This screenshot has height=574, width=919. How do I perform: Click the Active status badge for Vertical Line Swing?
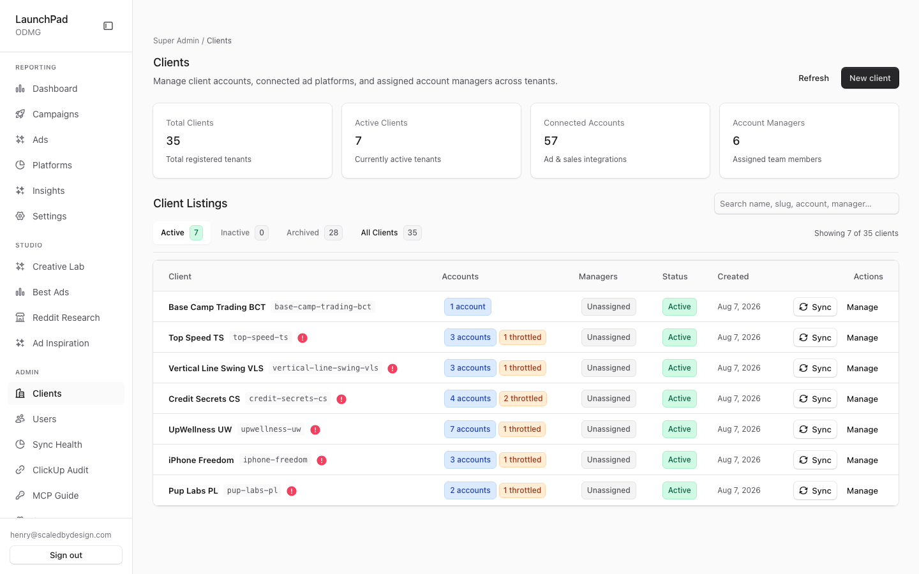pyautogui.click(x=680, y=368)
